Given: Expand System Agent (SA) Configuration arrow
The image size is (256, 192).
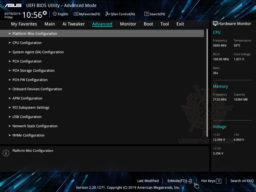Looking at the screenshot, I should [x=10, y=52].
